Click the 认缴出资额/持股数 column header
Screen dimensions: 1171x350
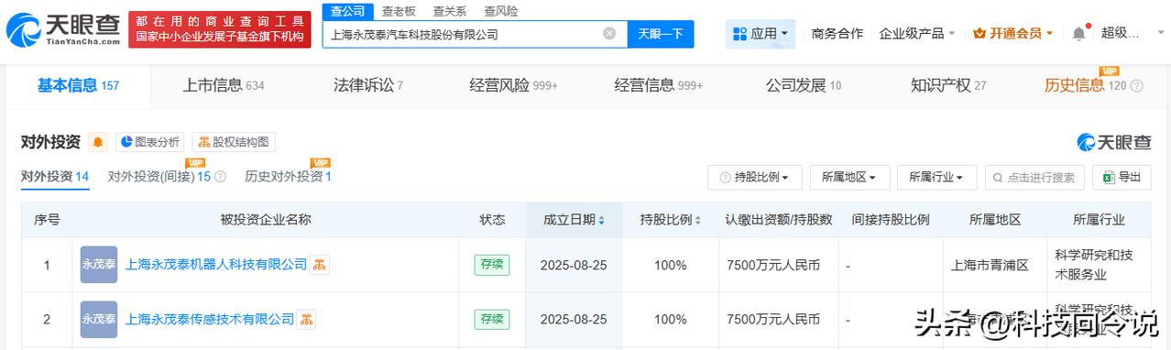click(778, 220)
